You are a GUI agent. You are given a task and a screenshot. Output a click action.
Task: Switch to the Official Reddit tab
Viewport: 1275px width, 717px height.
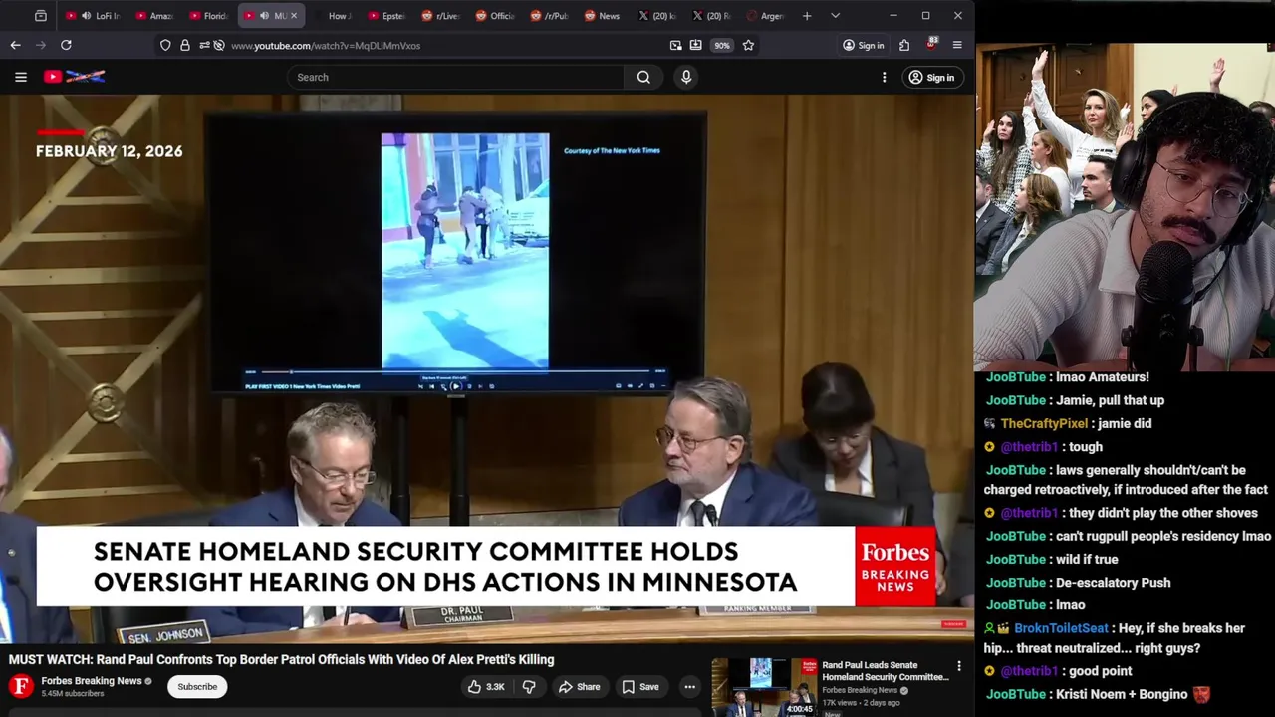coord(494,16)
